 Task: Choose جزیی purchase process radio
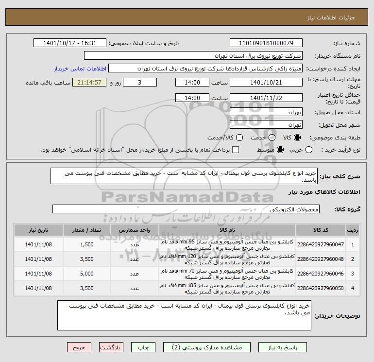click(x=309, y=150)
